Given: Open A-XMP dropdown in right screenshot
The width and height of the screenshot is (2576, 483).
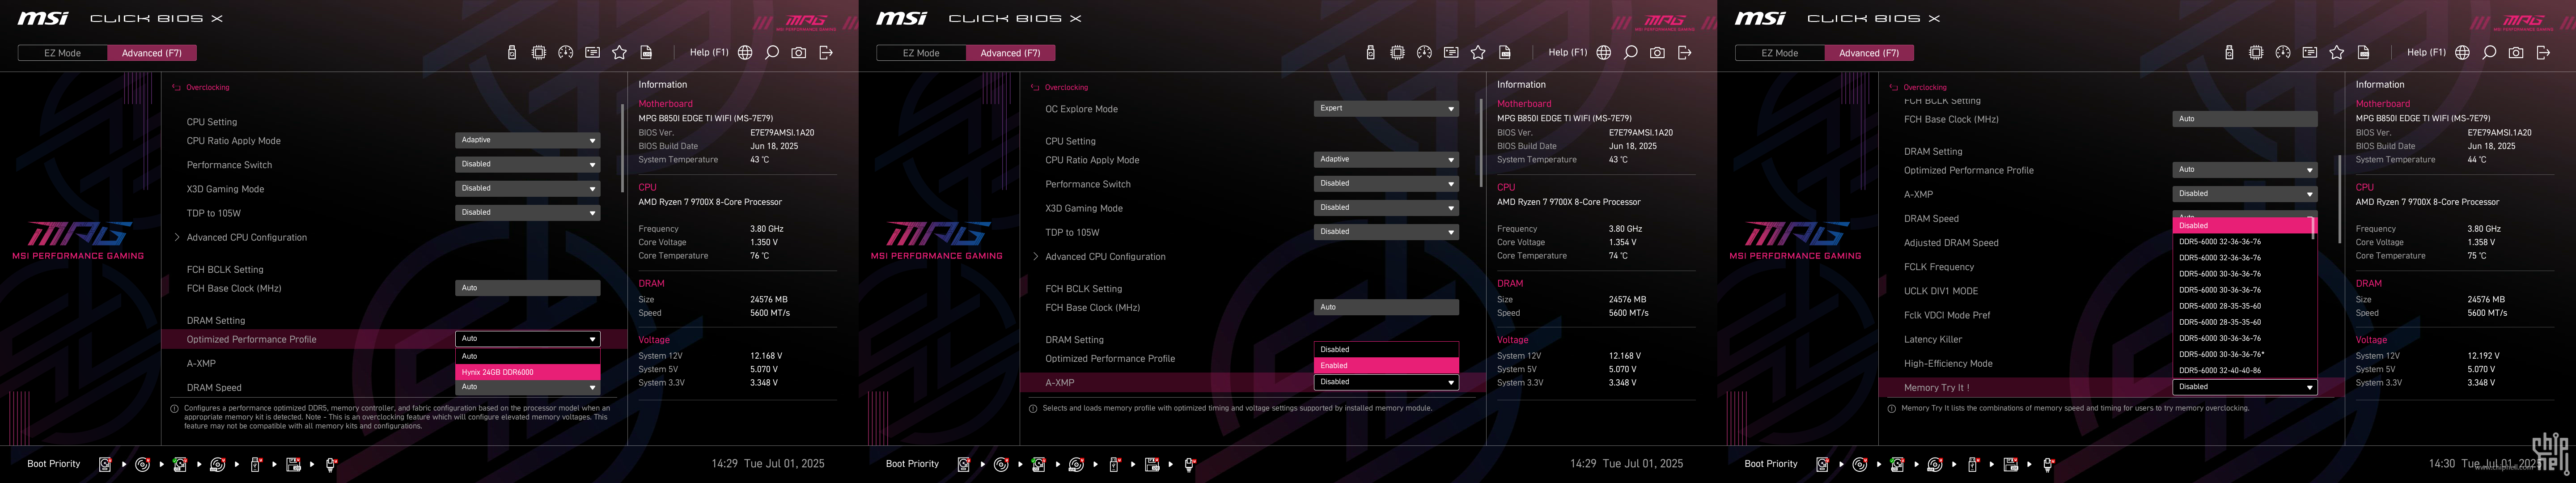Looking at the screenshot, I should click(2245, 194).
